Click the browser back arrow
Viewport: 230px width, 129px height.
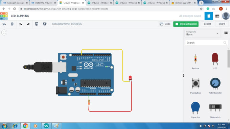click(x=4, y=9)
